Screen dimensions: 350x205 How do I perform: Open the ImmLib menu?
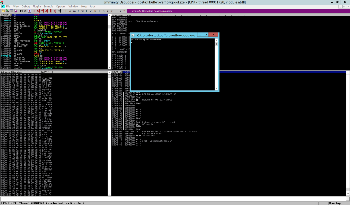click(48, 6)
